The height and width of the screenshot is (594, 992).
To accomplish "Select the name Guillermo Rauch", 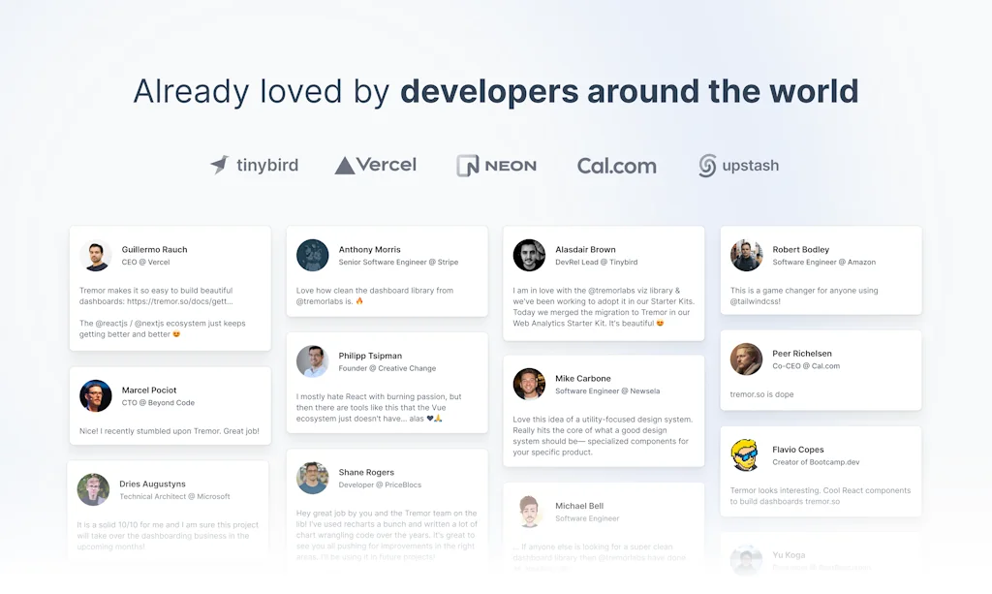I will coord(154,249).
